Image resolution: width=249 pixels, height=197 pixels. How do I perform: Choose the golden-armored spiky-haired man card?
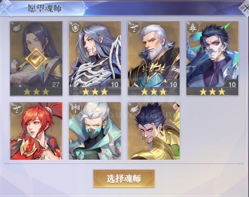pyautogui.click(x=153, y=131)
